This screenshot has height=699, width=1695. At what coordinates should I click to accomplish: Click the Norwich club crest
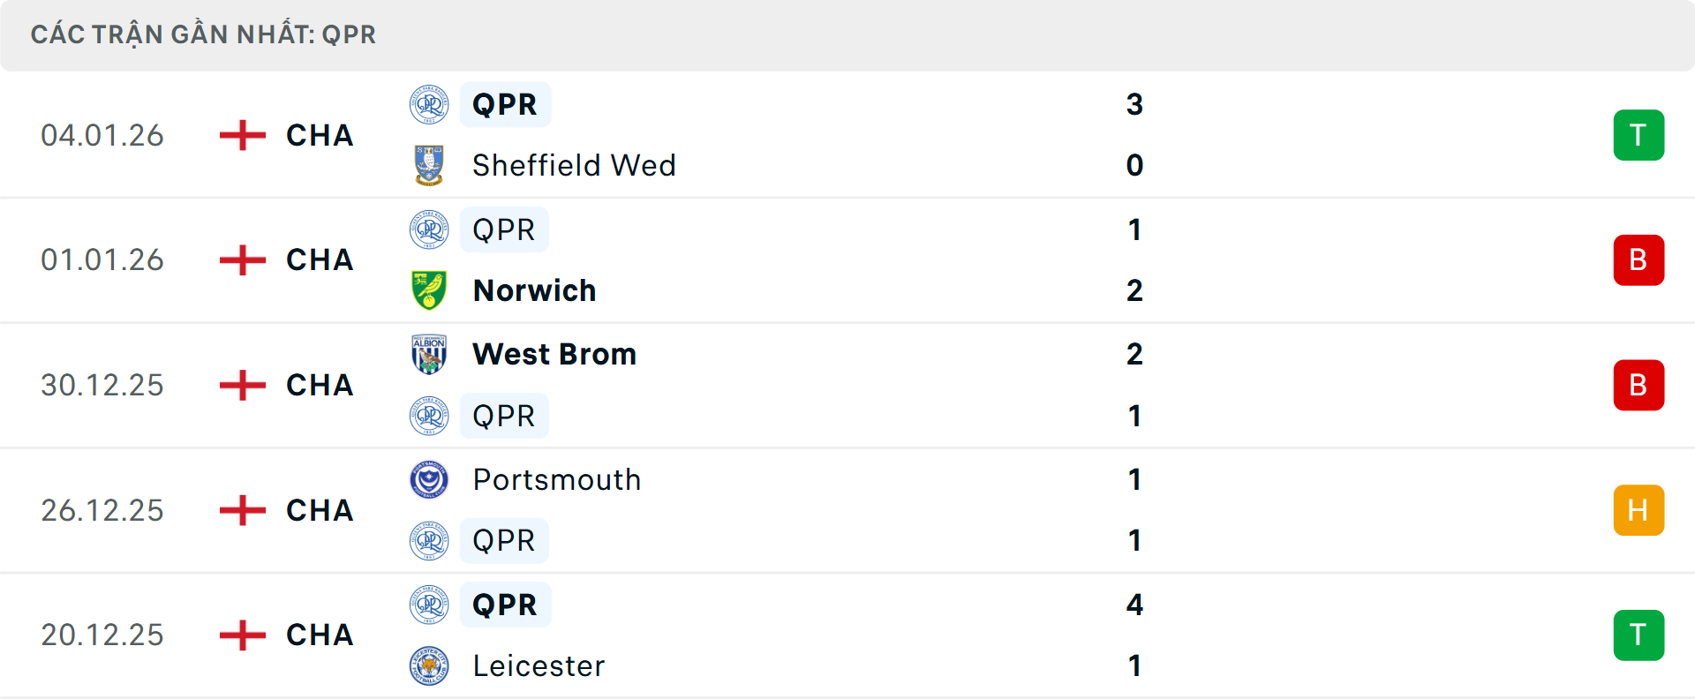tap(429, 290)
